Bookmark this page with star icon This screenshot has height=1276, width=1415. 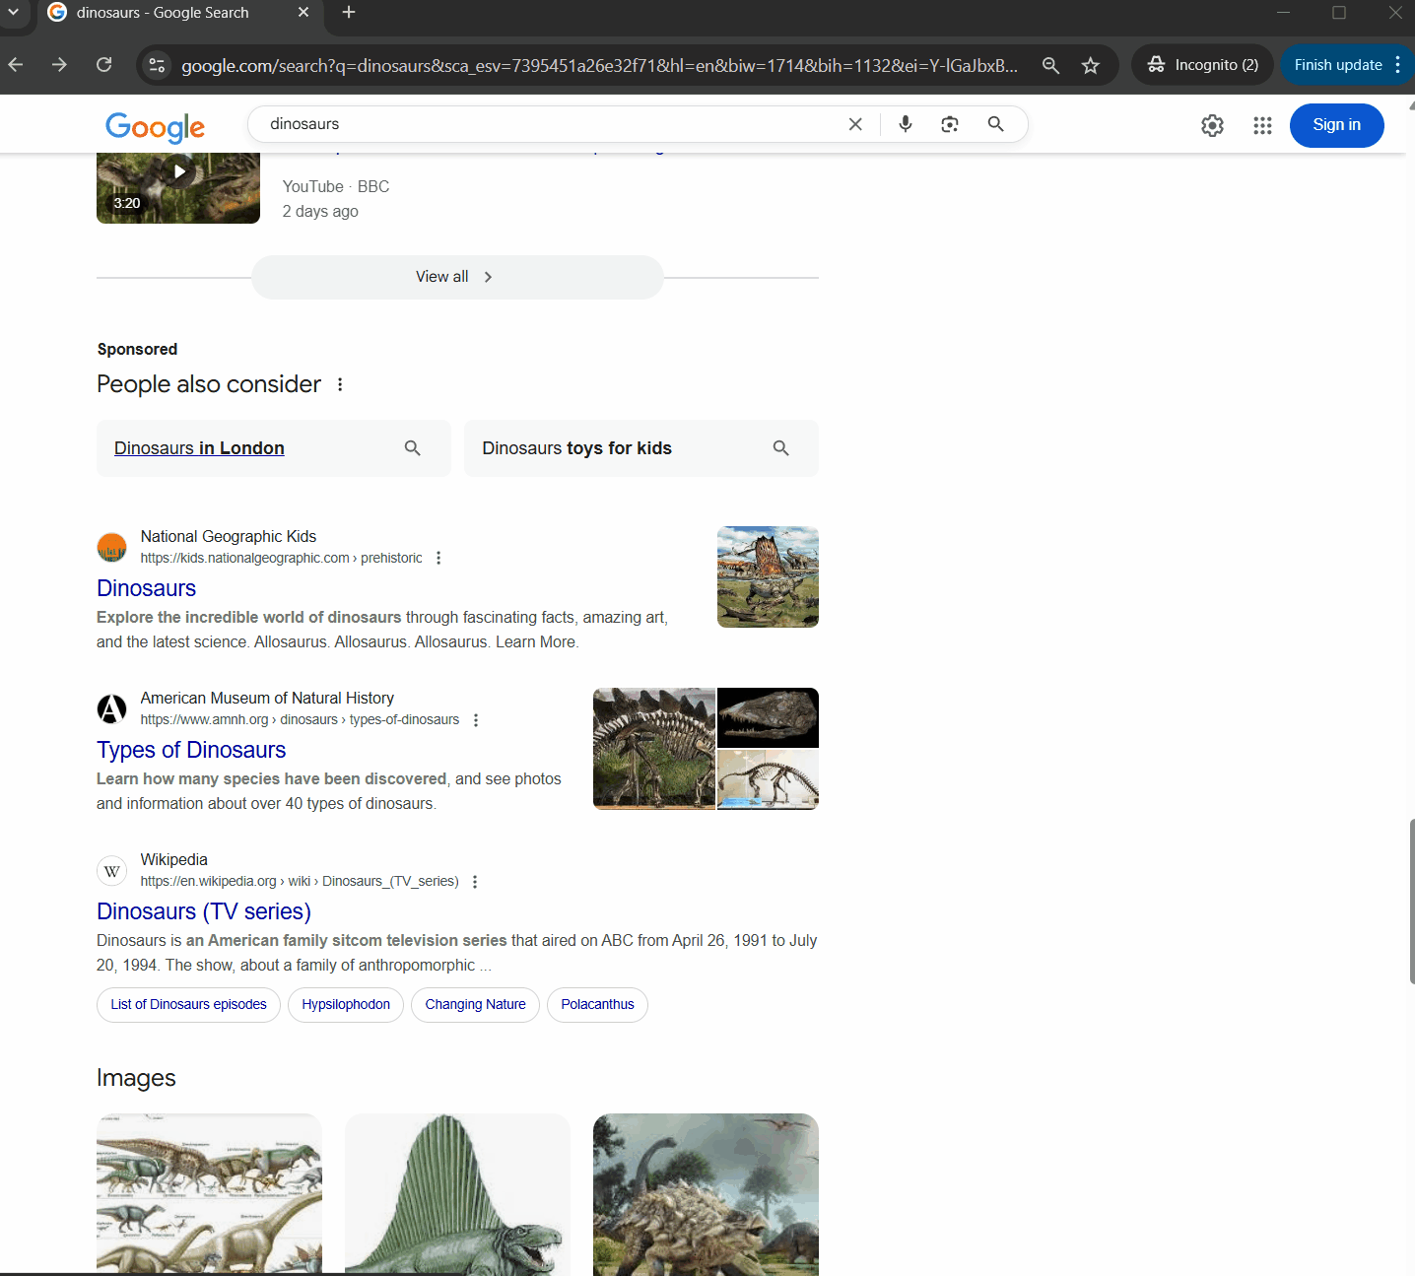tap(1090, 65)
